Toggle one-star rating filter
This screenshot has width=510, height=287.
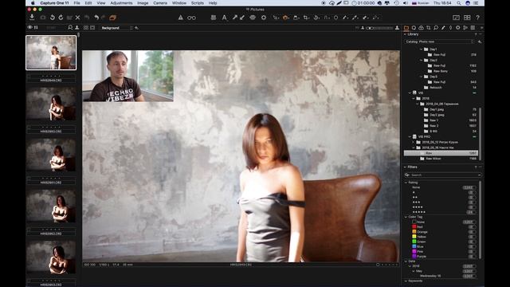tap(472, 192)
